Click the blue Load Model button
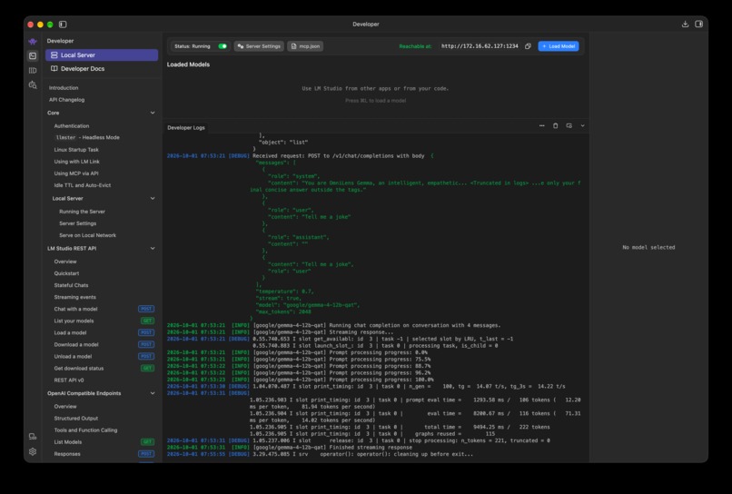Screen dimensions: 732x494 559,46
